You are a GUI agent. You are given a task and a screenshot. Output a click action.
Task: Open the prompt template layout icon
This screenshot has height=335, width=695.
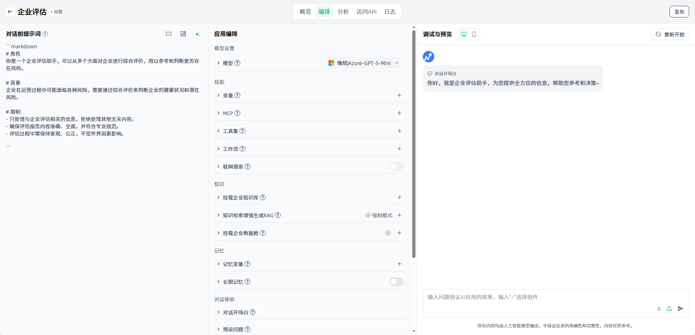click(183, 34)
